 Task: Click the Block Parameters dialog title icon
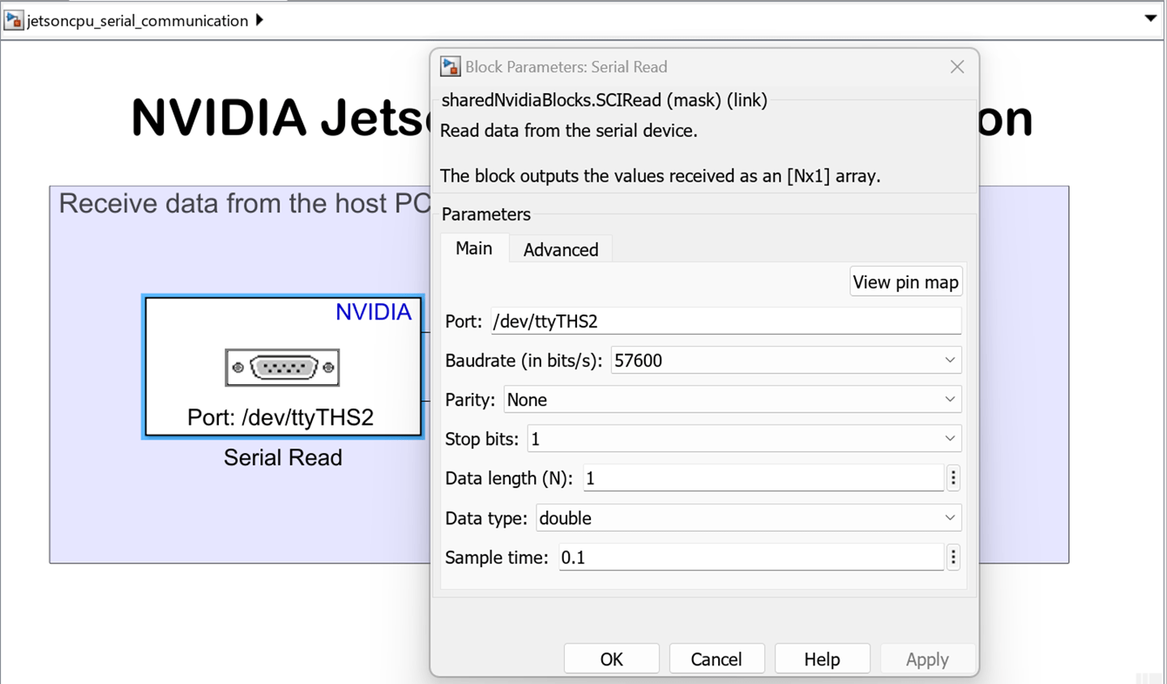click(x=451, y=66)
